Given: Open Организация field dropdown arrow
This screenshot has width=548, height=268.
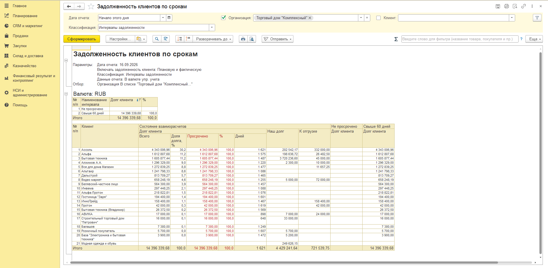Looking at the screenshot, I should [x=361, y=18].
